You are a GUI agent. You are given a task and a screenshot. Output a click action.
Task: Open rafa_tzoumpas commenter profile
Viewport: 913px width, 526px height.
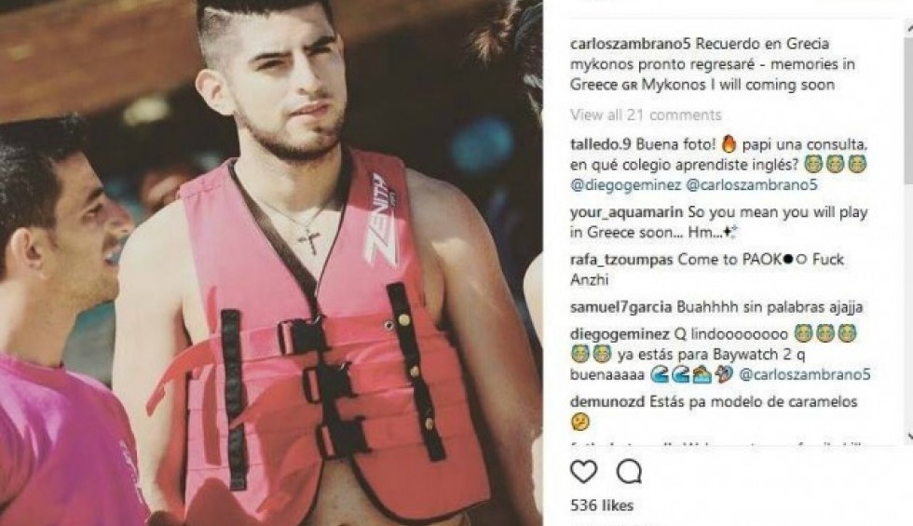pos(621,260)
